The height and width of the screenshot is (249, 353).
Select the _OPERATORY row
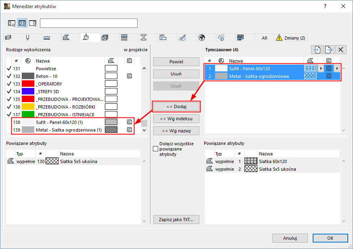pyautogui.click(x=73, y=84)
